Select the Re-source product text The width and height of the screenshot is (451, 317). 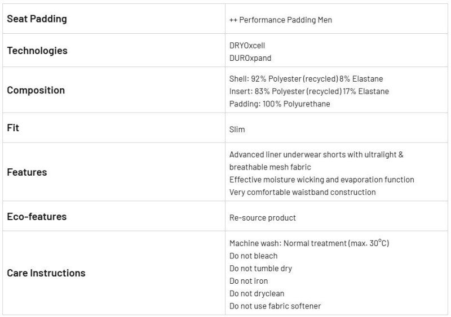click(262, 218)
